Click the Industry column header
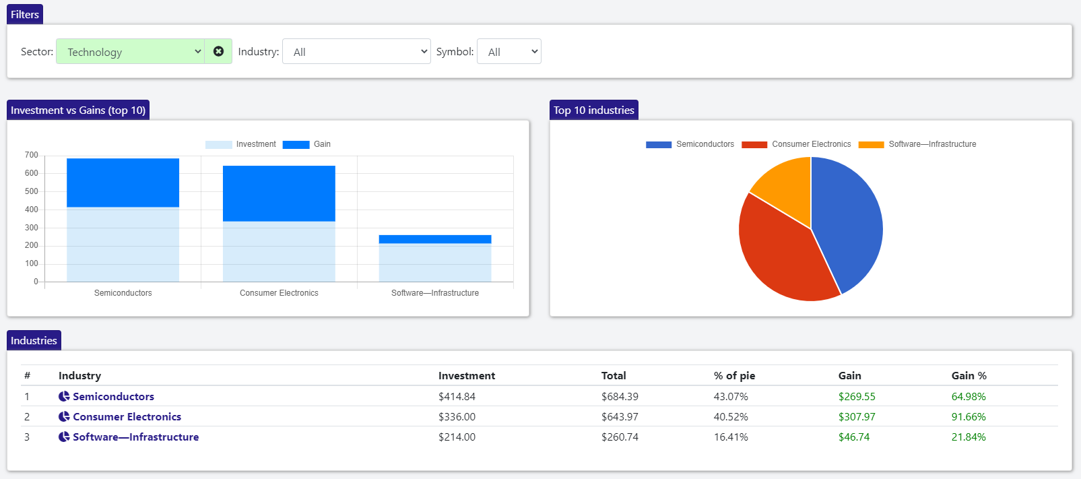 tap(79, 375)
